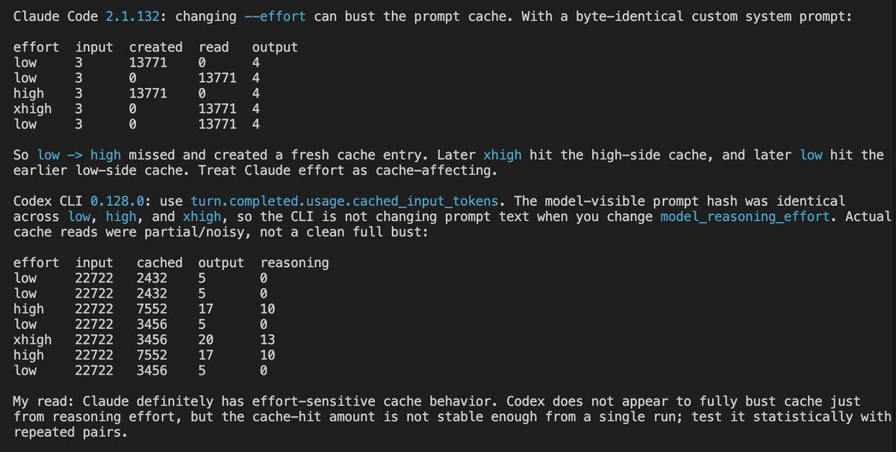Click the 'created' column header in first table
The image size is (896, 452).
coord(156,47)
